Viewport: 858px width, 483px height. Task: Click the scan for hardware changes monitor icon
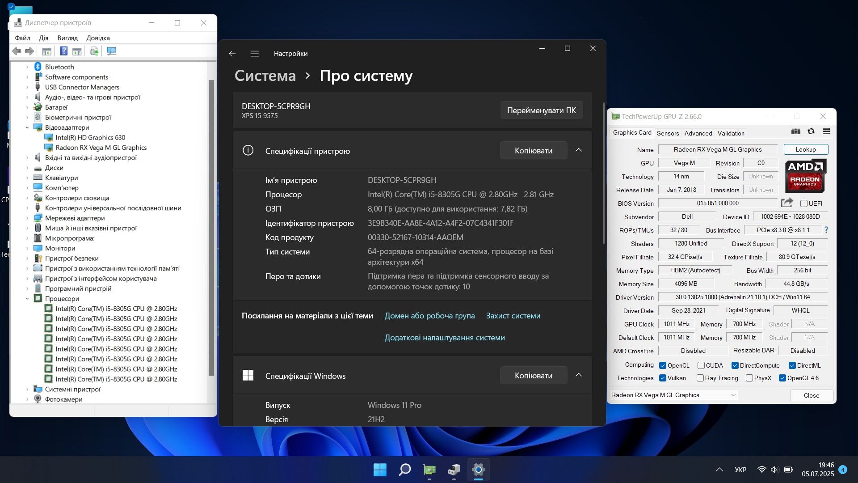pos(112,51)
